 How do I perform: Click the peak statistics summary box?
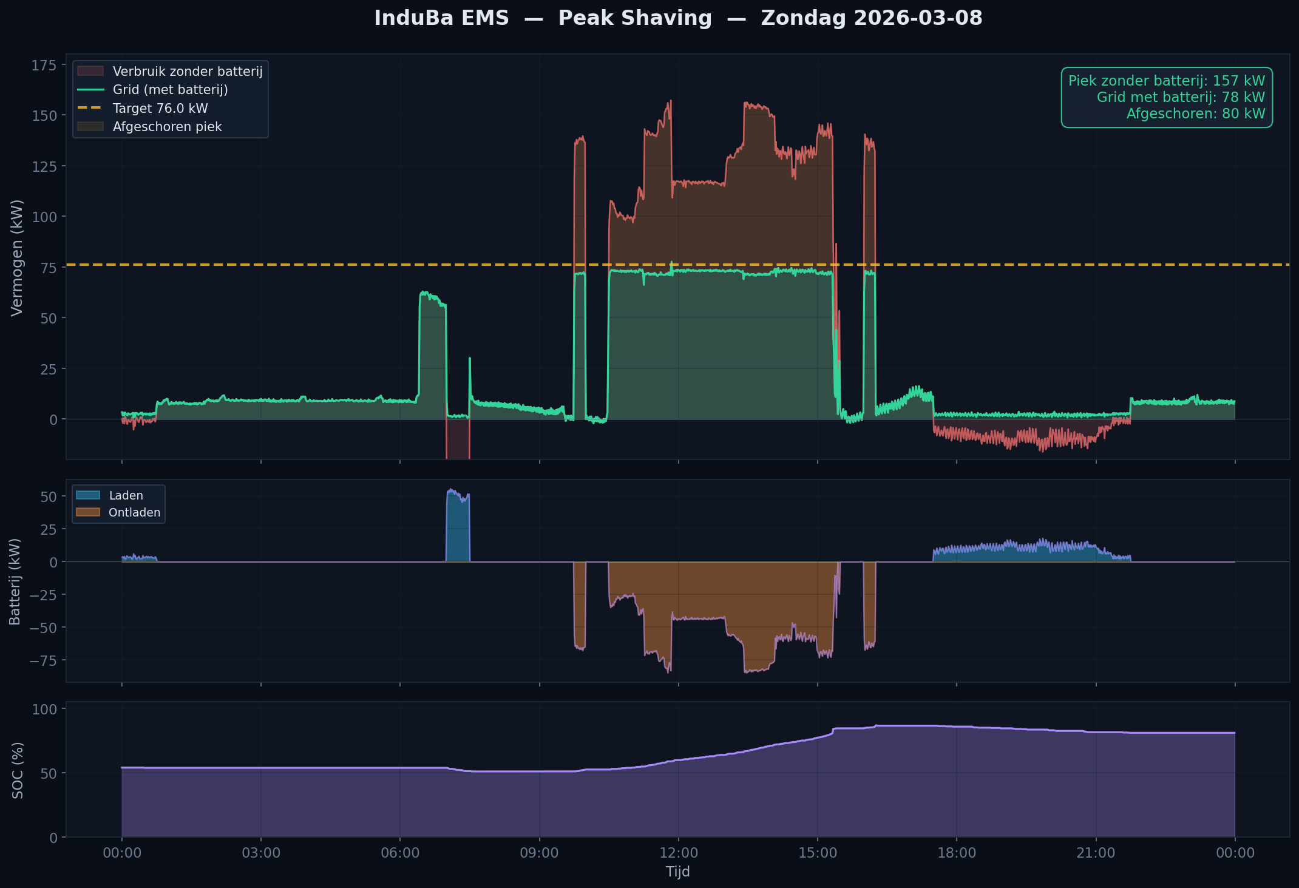point(1166,97)
